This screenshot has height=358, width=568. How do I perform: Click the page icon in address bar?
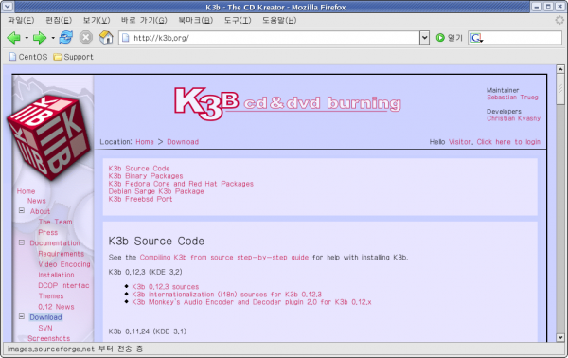point(125,38)
